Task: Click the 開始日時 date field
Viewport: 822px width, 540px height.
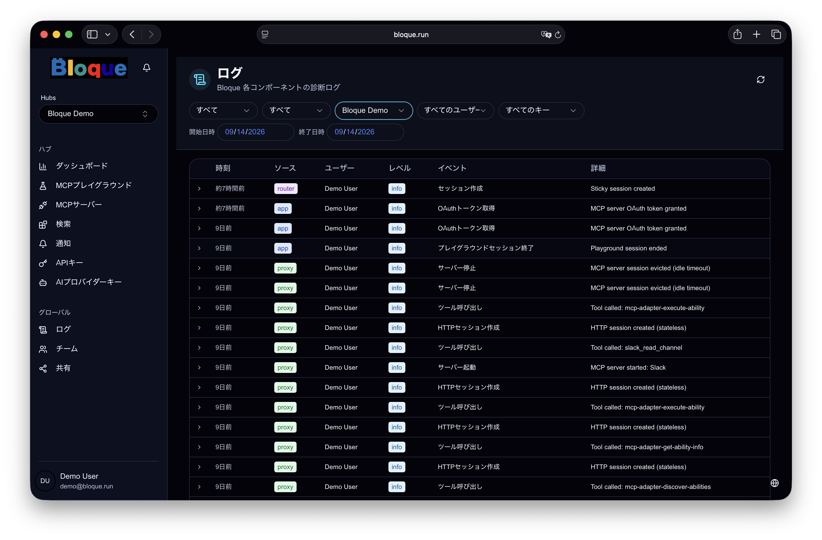Action: (x=255, y=132)
